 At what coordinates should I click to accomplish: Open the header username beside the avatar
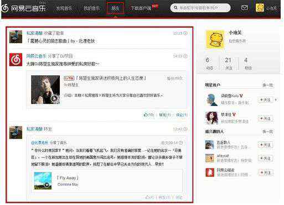point(271,8)
